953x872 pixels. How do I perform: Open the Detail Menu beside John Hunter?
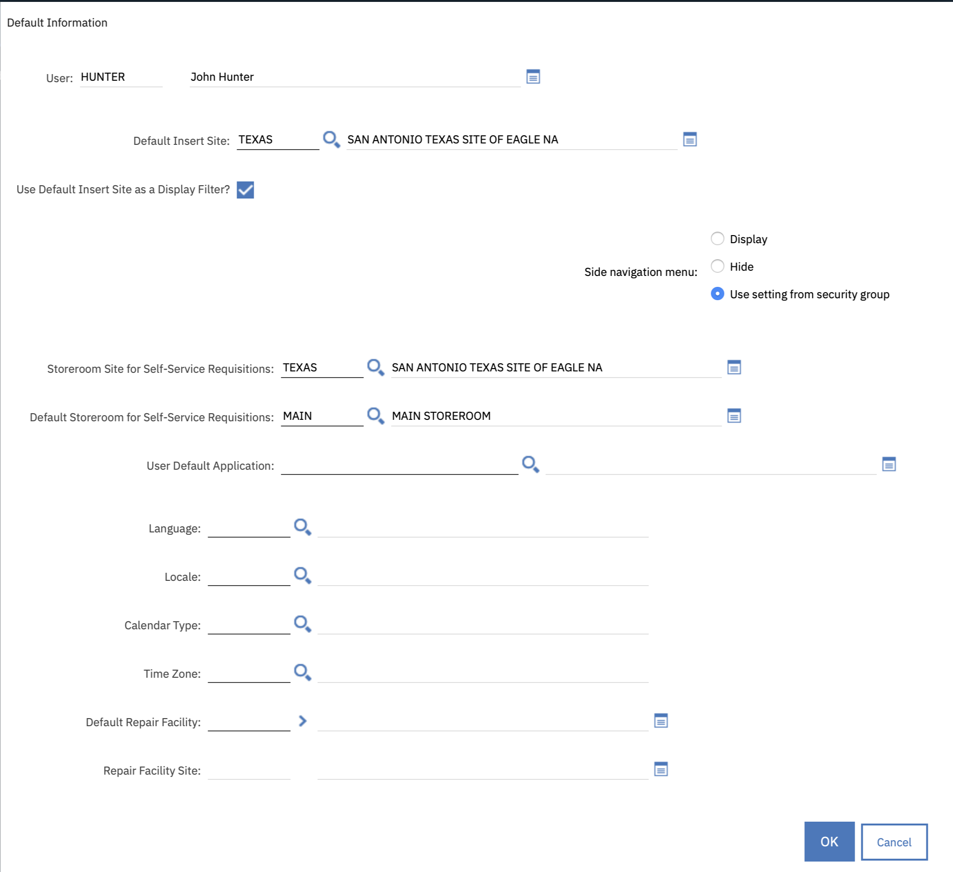[533, 76]
